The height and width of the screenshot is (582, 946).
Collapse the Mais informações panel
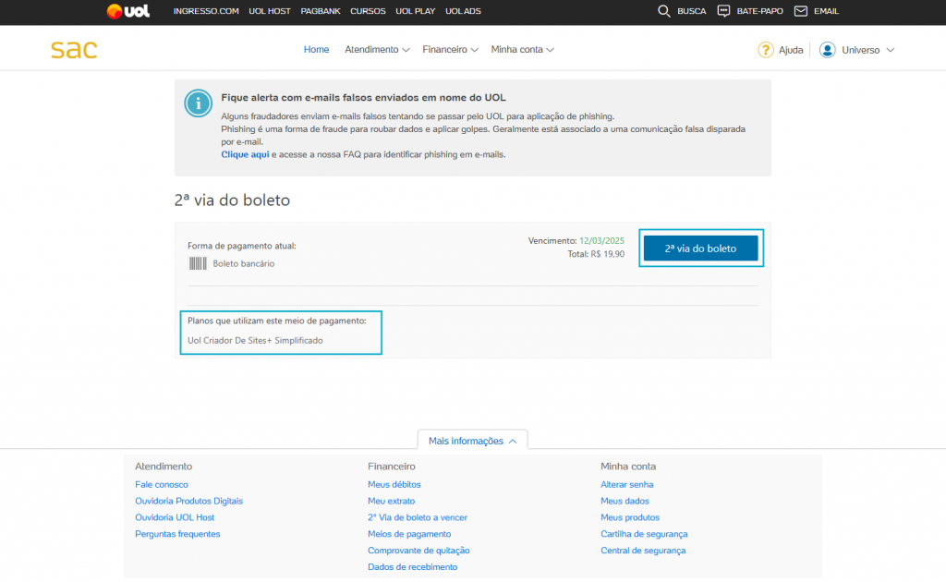(x=472, y=441)
